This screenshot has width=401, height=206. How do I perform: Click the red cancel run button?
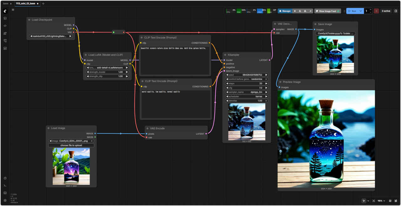point(376,11)
